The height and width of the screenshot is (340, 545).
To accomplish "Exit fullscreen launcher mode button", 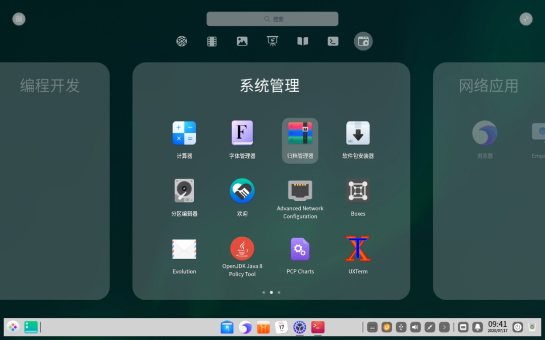I will click(x=526, y=19).
